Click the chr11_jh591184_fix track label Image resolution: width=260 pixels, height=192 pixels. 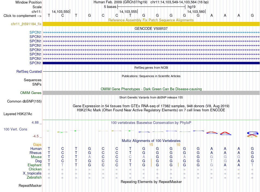point(26,24)
